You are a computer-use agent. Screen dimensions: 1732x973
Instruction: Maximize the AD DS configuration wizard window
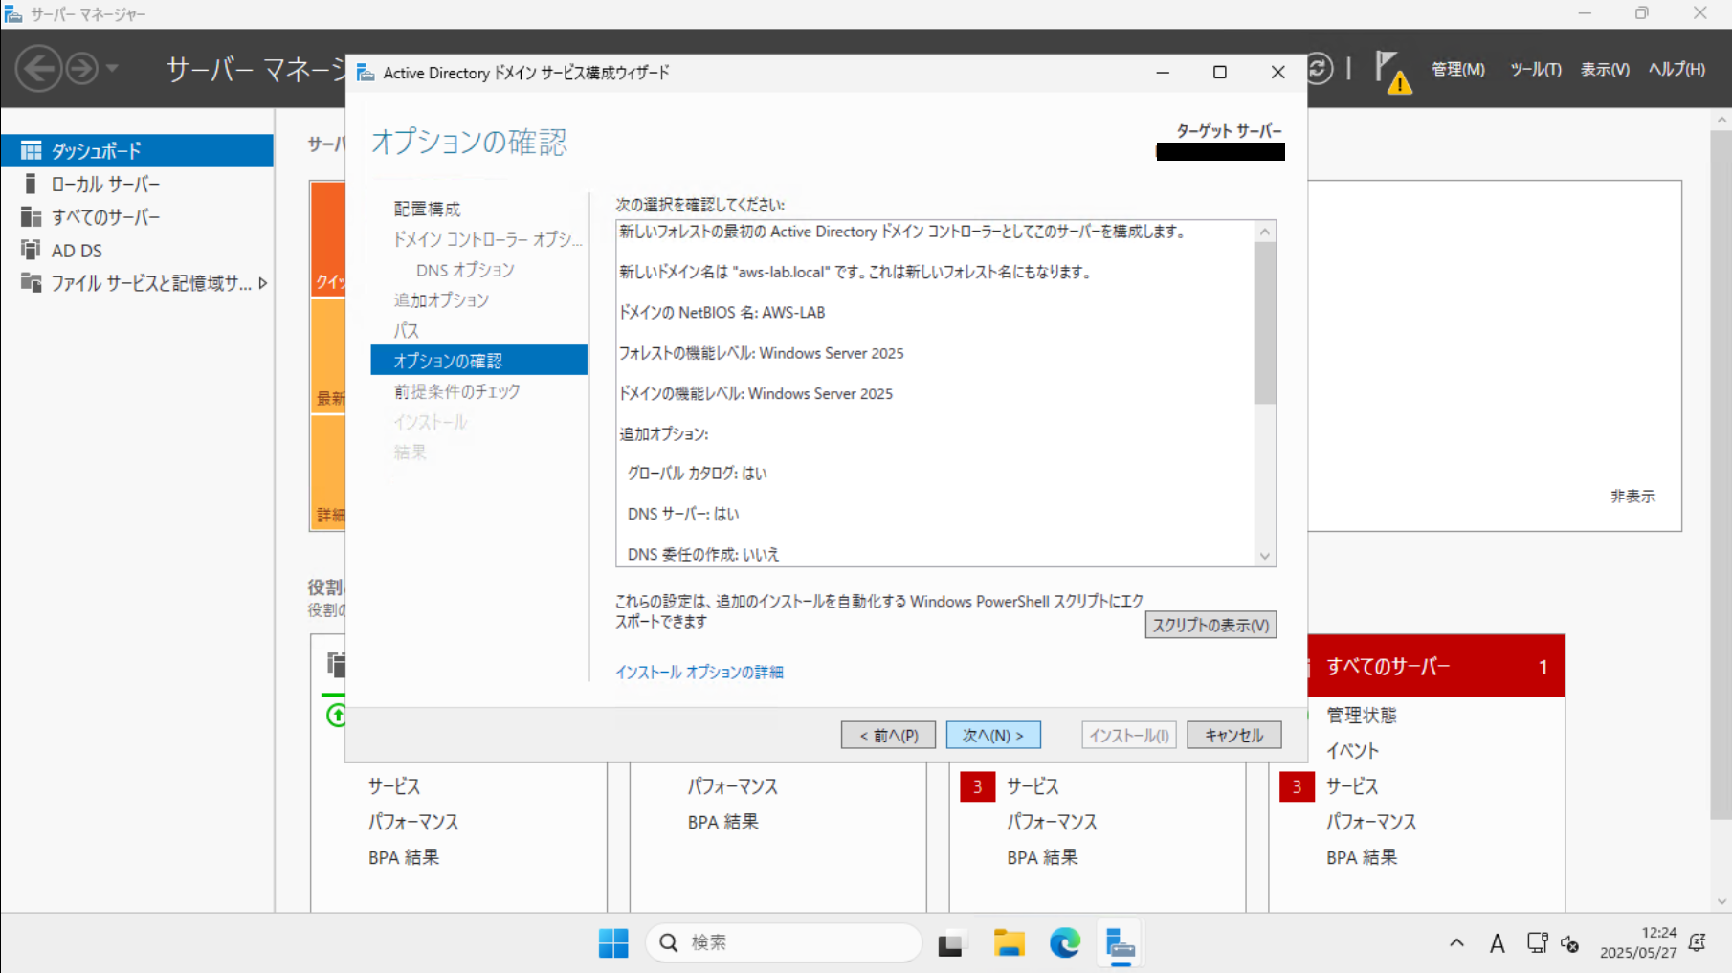1220,73
